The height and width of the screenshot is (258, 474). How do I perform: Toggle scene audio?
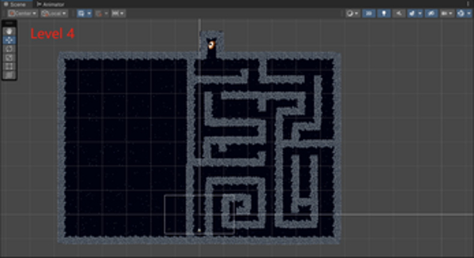pyautogui.click(x=399, y=14)
